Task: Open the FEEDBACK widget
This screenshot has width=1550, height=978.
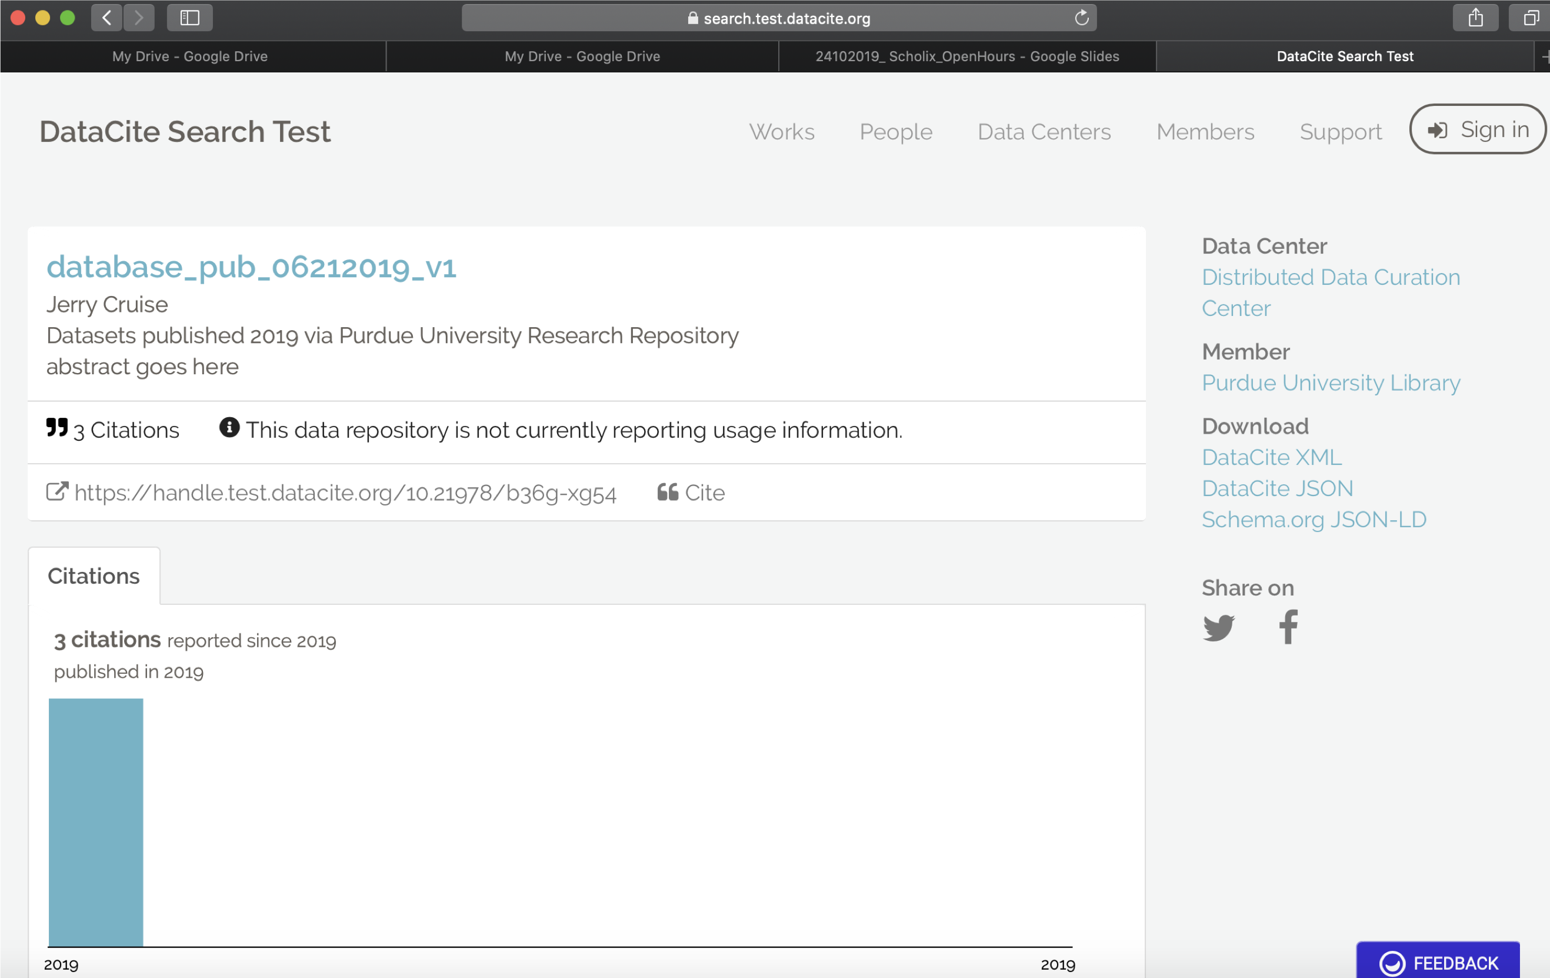Action: coord(1438,963)
